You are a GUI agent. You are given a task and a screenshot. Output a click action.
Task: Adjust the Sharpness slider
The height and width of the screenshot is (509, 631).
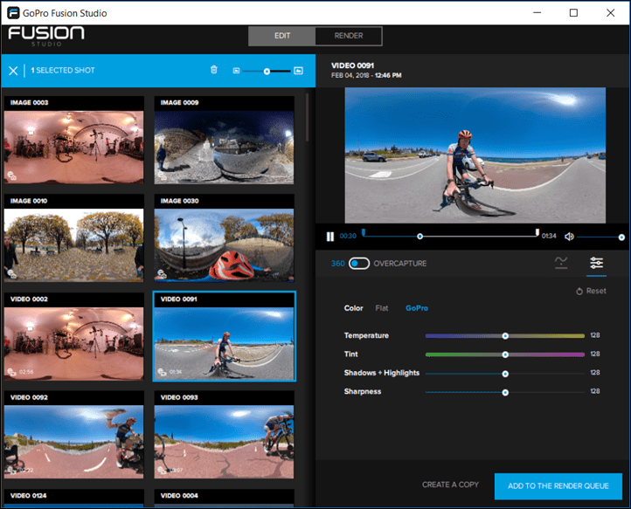(505, 392)
